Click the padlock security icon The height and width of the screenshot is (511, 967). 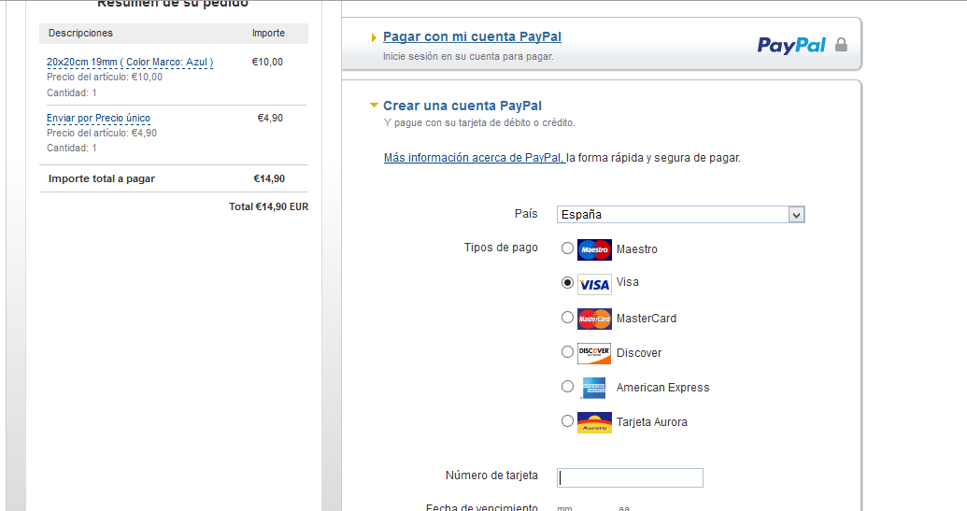coord(841,45)
